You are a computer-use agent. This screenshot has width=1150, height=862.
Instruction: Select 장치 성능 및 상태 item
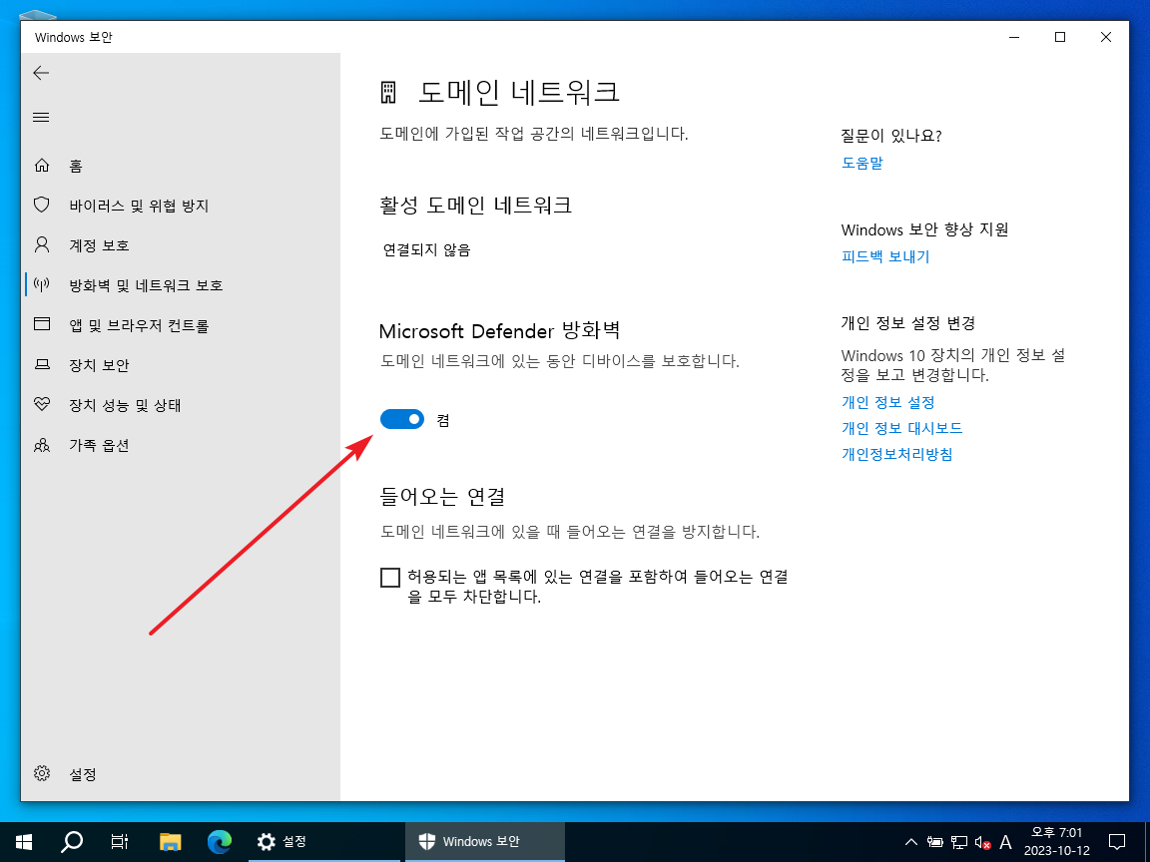click(x=125, y=405)
